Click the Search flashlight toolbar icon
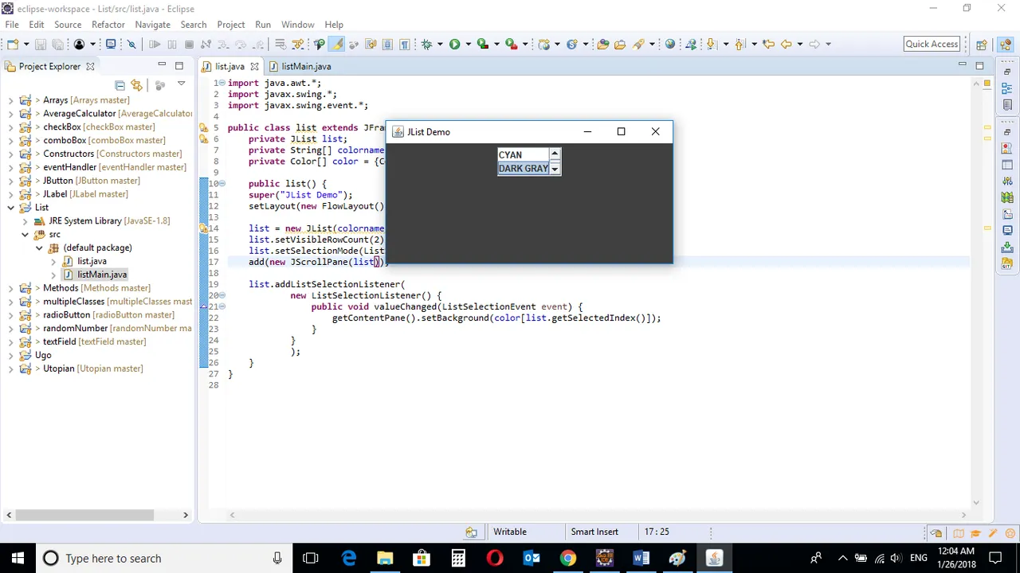 click(638, 44)
